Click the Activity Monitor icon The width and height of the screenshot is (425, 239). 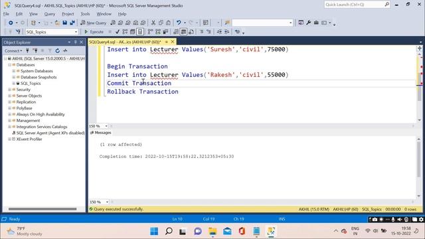click(206, 23)
